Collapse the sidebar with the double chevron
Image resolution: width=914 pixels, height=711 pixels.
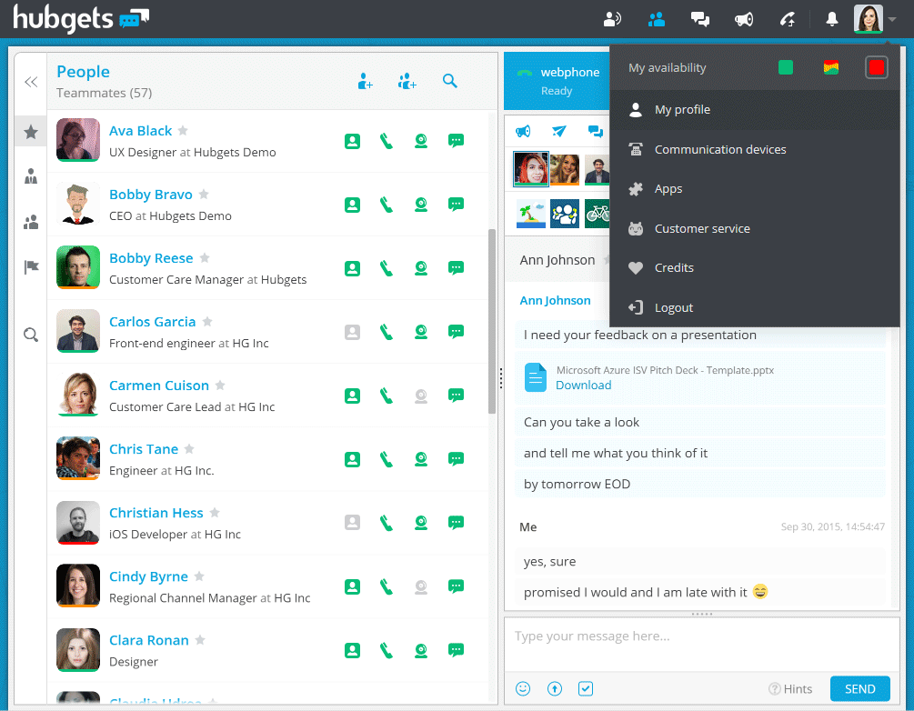click(x=31, y=82)
